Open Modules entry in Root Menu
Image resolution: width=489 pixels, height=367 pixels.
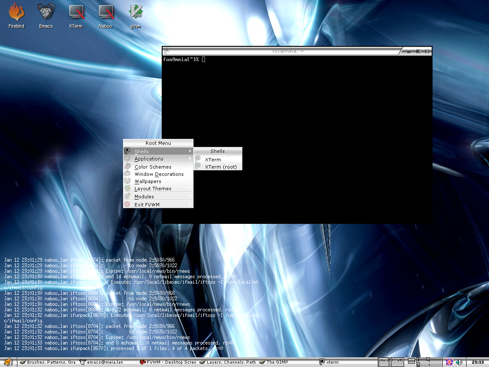click(158, 197)
